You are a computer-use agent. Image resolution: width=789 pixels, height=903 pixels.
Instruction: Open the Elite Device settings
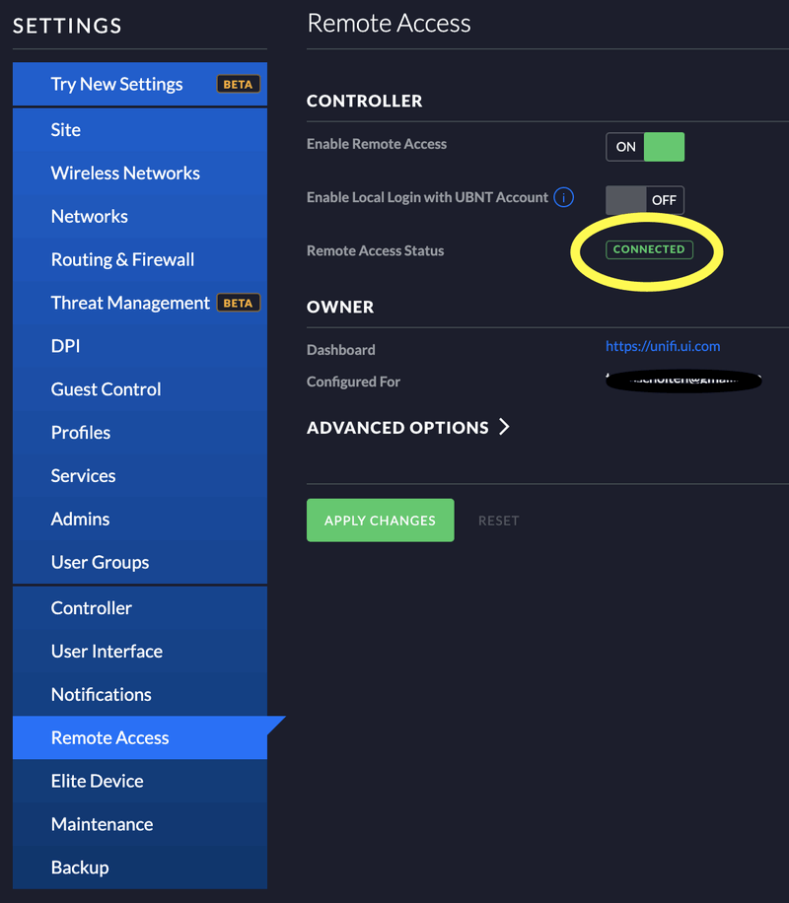97,781
